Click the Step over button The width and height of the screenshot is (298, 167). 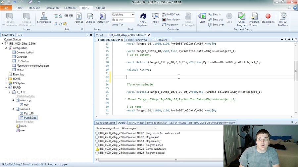[x=216, y=25]
